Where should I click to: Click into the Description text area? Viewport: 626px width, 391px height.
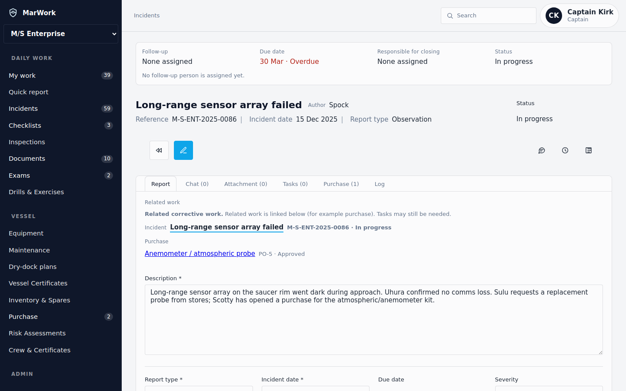pos(374,320)
